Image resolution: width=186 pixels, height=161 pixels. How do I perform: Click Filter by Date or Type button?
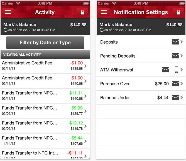pyautogui.click(x=45, y=43)
